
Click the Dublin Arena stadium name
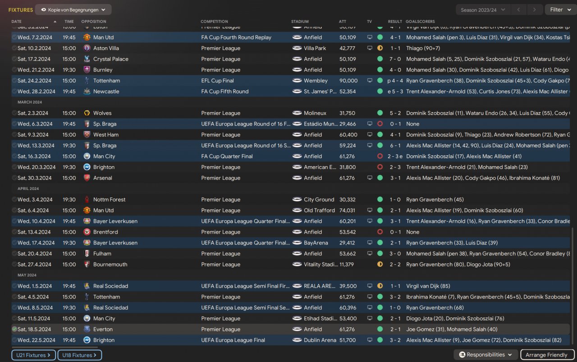(x=320, y=340)
